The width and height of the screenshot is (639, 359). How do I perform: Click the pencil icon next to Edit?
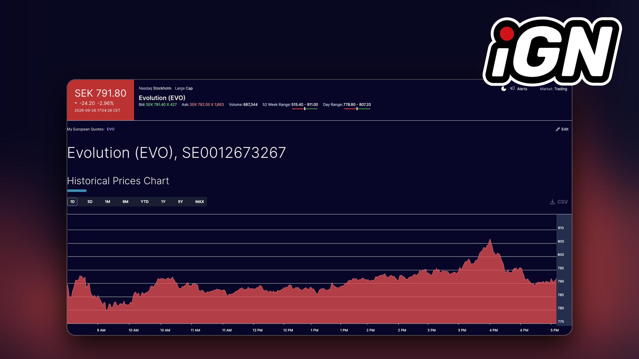point(558,129)
